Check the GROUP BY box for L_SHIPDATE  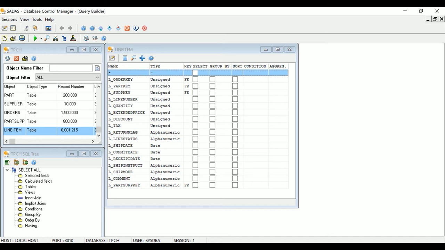click(x=212, y=145)
